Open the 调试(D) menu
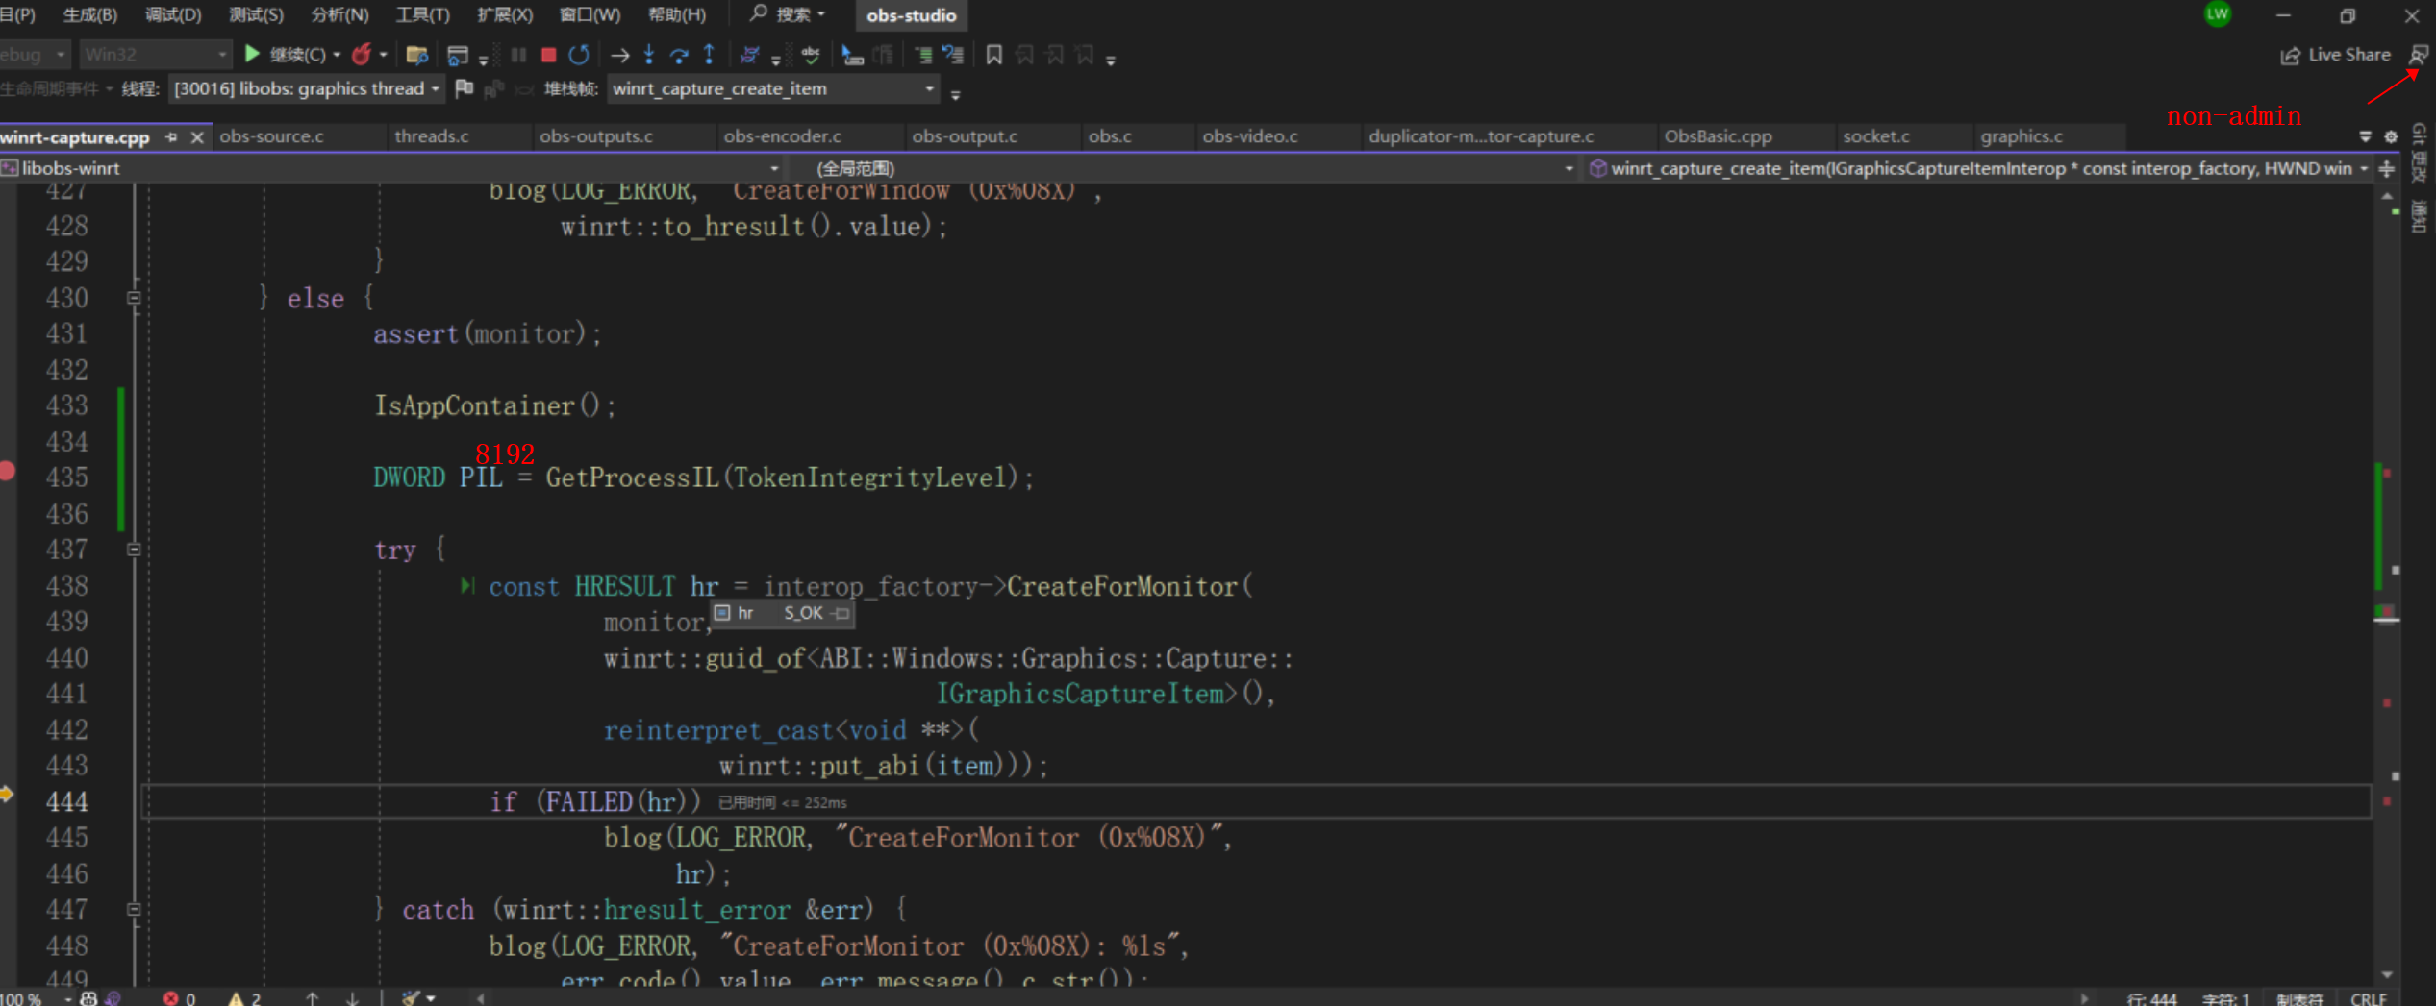Image resolution: width=2436 pixels, height=1006 pixels. 173,14
